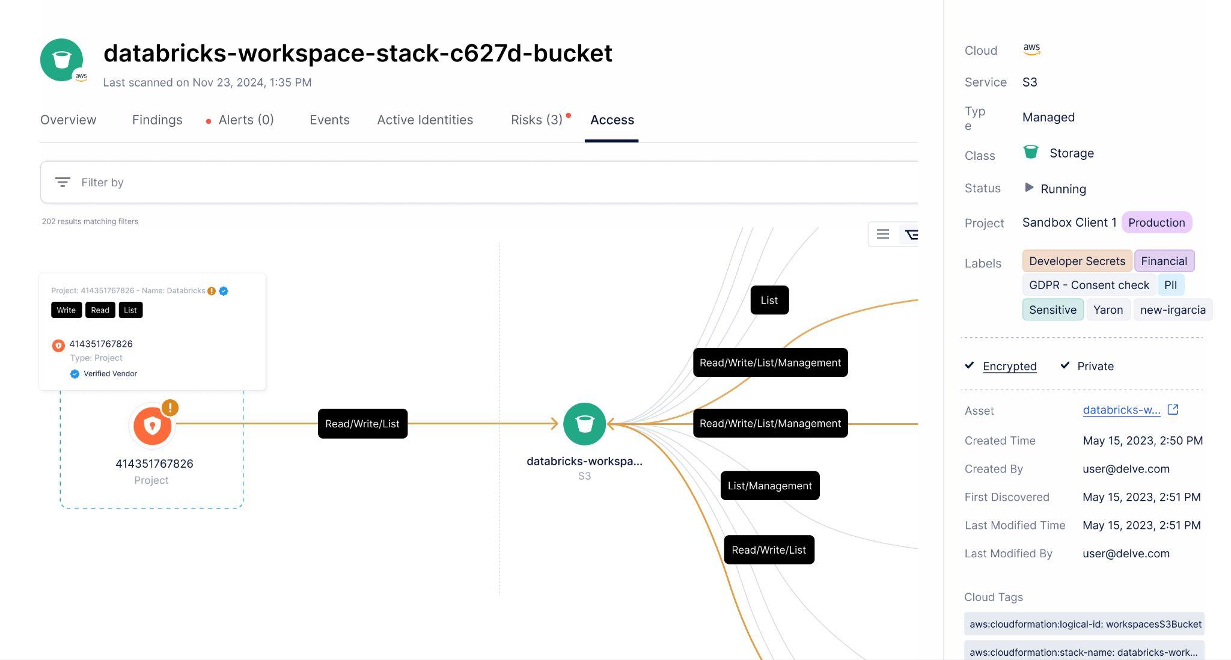Select the Access tab
The width and height of the screenshot is (1231, 660).
[x=612, y=120]
